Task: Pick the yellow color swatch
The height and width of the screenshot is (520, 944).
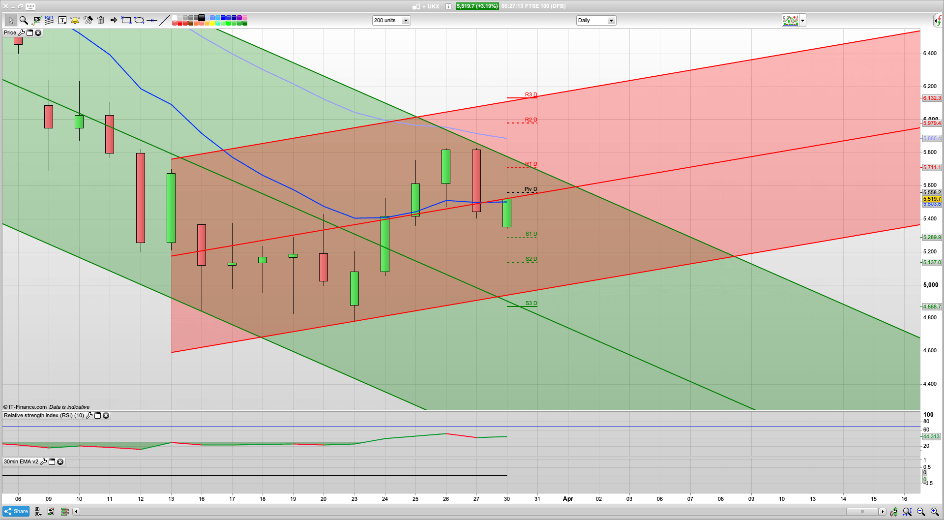Action: coord(212,23)
